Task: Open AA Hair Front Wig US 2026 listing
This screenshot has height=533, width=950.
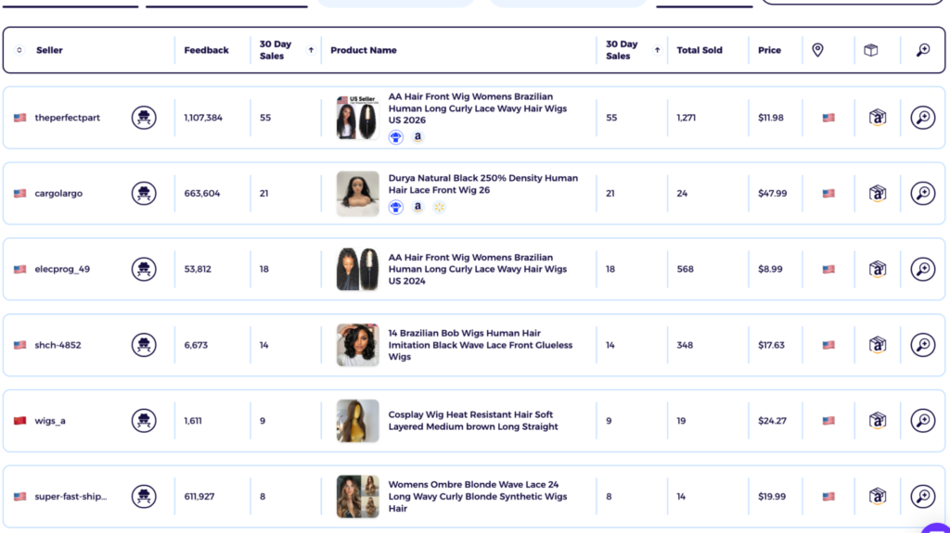Action: 478,108
